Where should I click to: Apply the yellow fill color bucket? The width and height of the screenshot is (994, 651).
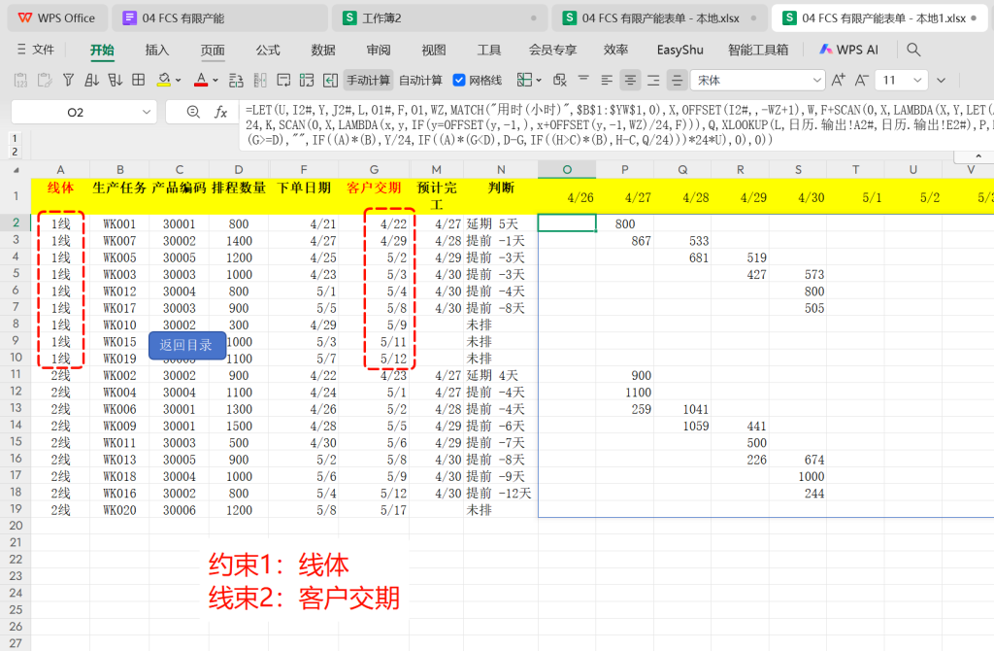coord(163,80)
